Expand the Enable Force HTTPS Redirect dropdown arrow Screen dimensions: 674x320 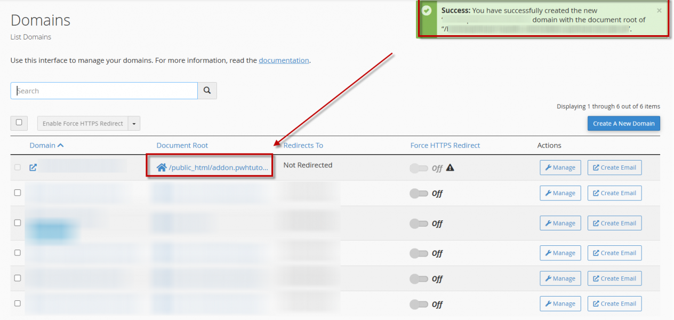134,124
